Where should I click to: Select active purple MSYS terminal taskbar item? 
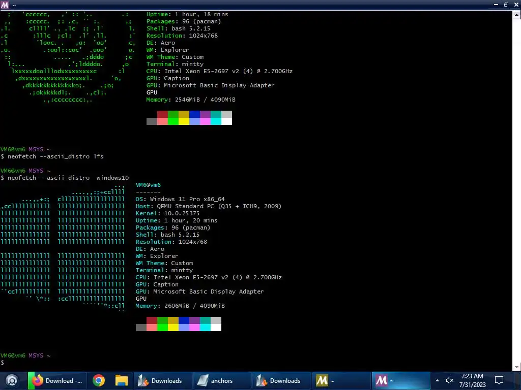[x=401, y=381]
